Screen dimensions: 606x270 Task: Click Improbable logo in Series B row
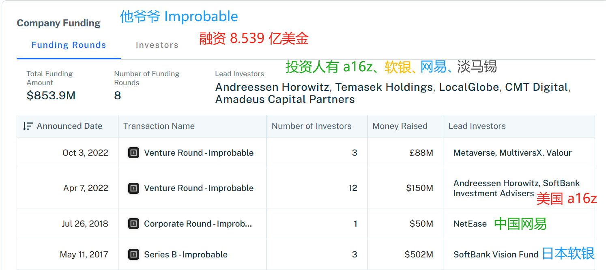(133, 255)
